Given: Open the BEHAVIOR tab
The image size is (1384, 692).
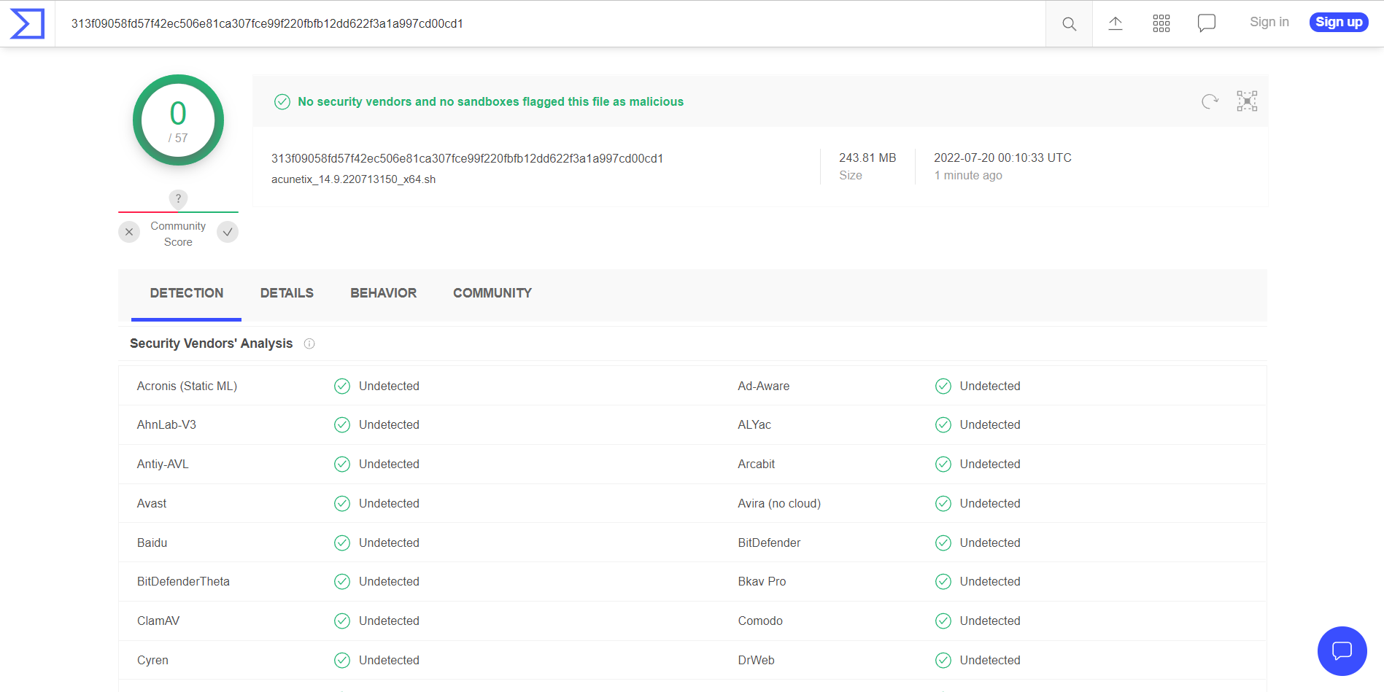Looking at the screenshot, I should [383, 293].
